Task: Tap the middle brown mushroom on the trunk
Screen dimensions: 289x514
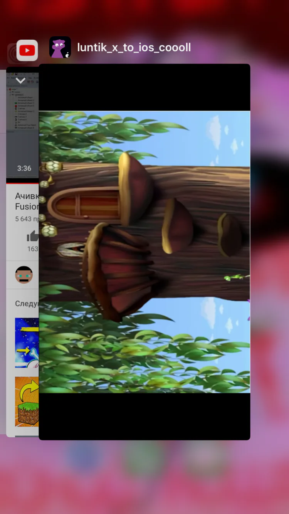Action: pyautogui.click(x=177, y=227)
